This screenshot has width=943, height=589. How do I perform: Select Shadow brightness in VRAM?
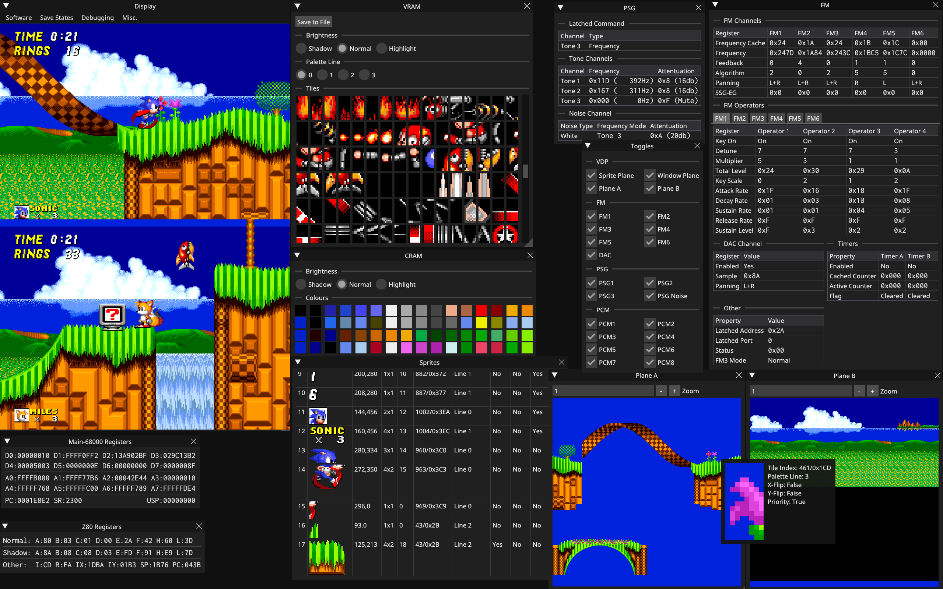tap(301, 48)
